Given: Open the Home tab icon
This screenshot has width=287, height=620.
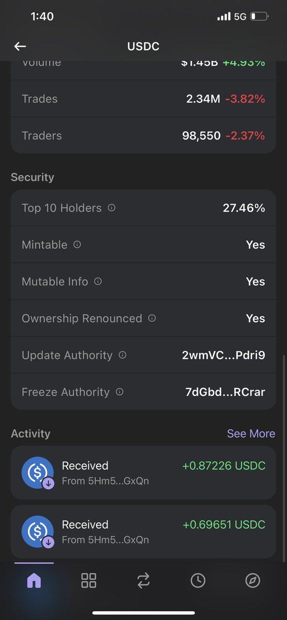Looking at the screenshot, I should (x=34, y=581).
